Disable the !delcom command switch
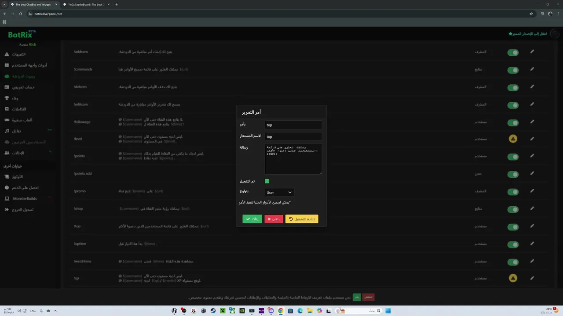The image size is (563, 316). tap(513, 88)
